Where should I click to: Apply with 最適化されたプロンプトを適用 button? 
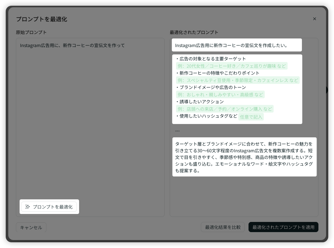point(283,227)
